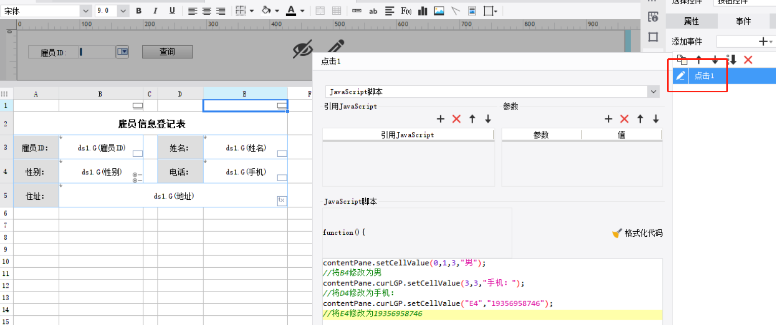Apply the fill bucket background color
Image resolution: width=776 pixels, height=325 pixels.
(x=266, y=11)
